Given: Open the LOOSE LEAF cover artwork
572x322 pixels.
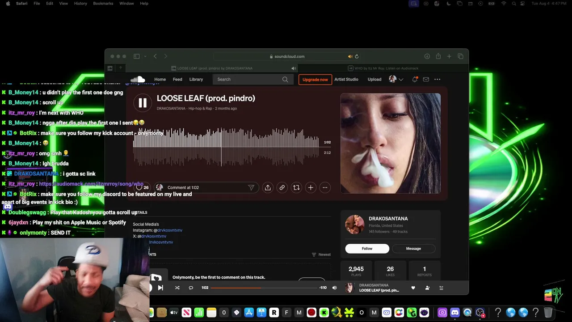Looking at the screenshot, I should tap(391, 143).
